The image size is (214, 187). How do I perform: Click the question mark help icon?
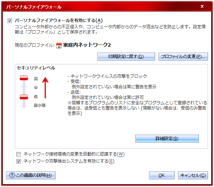pyautogui.click(x=12, y=175)
